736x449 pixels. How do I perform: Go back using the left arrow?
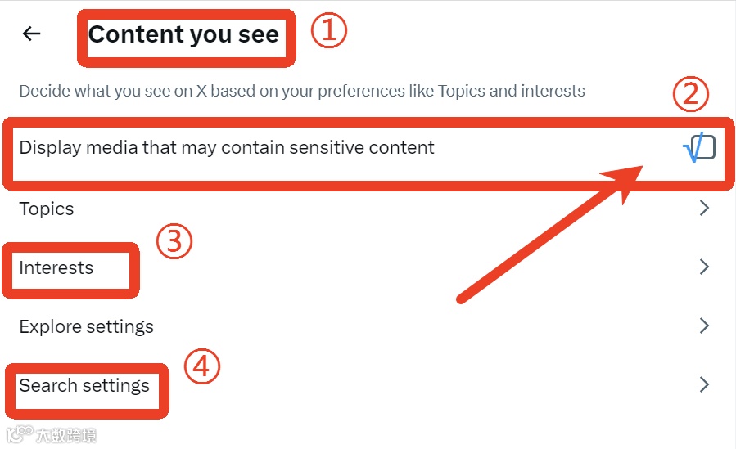click(x=31, y=34)
